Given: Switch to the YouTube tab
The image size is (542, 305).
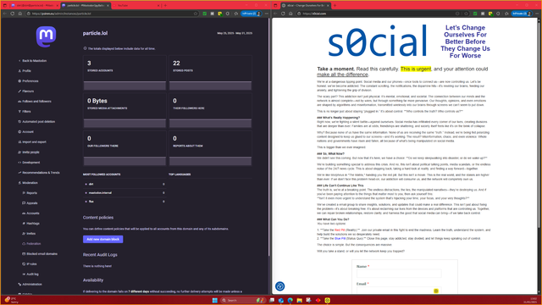Looking at the screenshot, I should (135, 6).
